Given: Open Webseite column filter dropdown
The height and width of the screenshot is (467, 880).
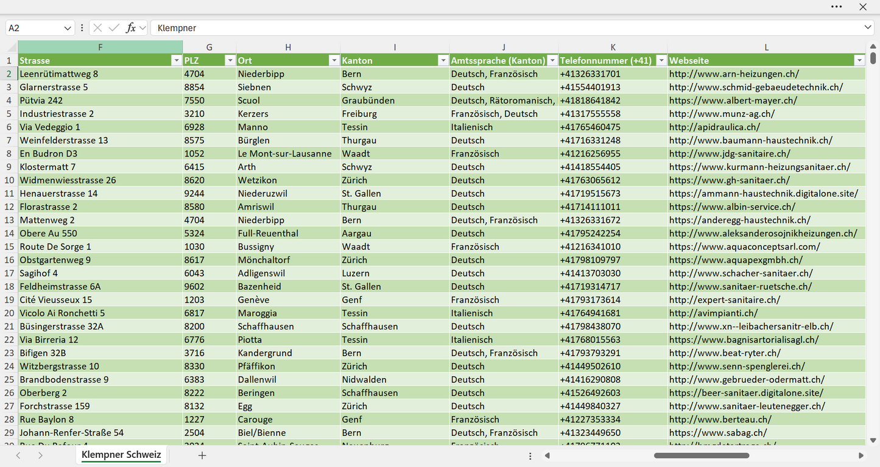Looking at the screenshot, I should coord(859,60).
